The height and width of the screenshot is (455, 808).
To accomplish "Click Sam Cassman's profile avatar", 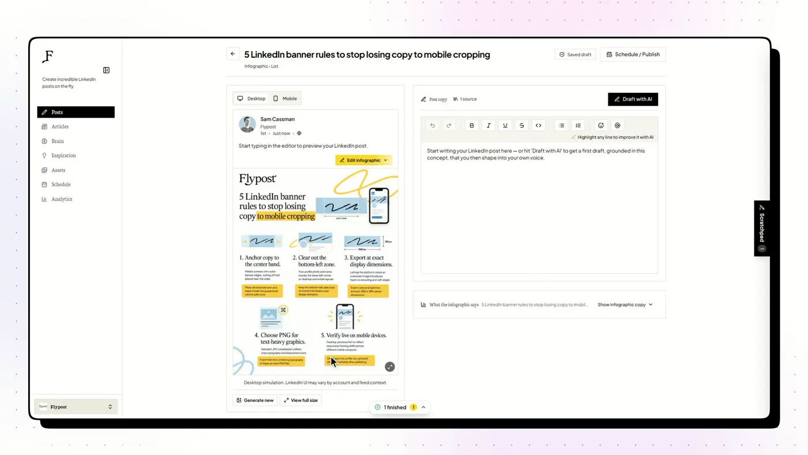I will (248, 124).
